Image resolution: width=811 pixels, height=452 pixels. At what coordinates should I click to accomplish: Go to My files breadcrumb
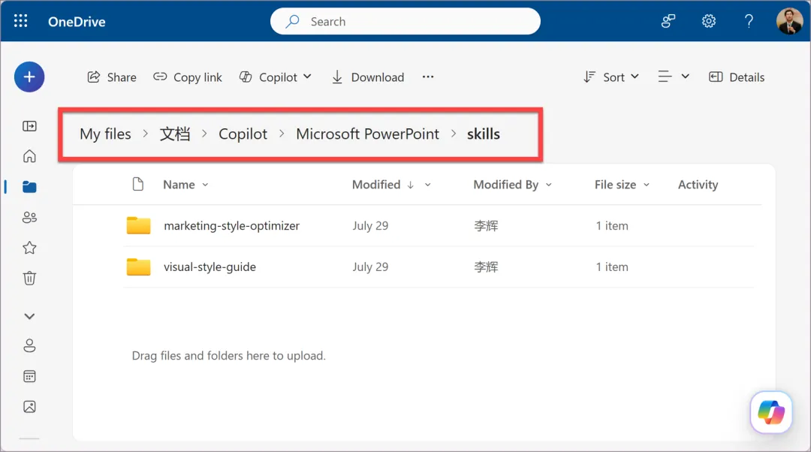point(106,134)
